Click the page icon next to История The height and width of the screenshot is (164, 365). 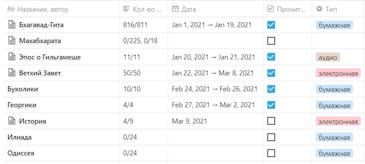(x=11, y=121)
